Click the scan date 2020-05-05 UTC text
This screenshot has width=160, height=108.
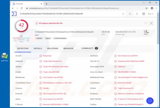pyautogui.click(x=125, y=32)
